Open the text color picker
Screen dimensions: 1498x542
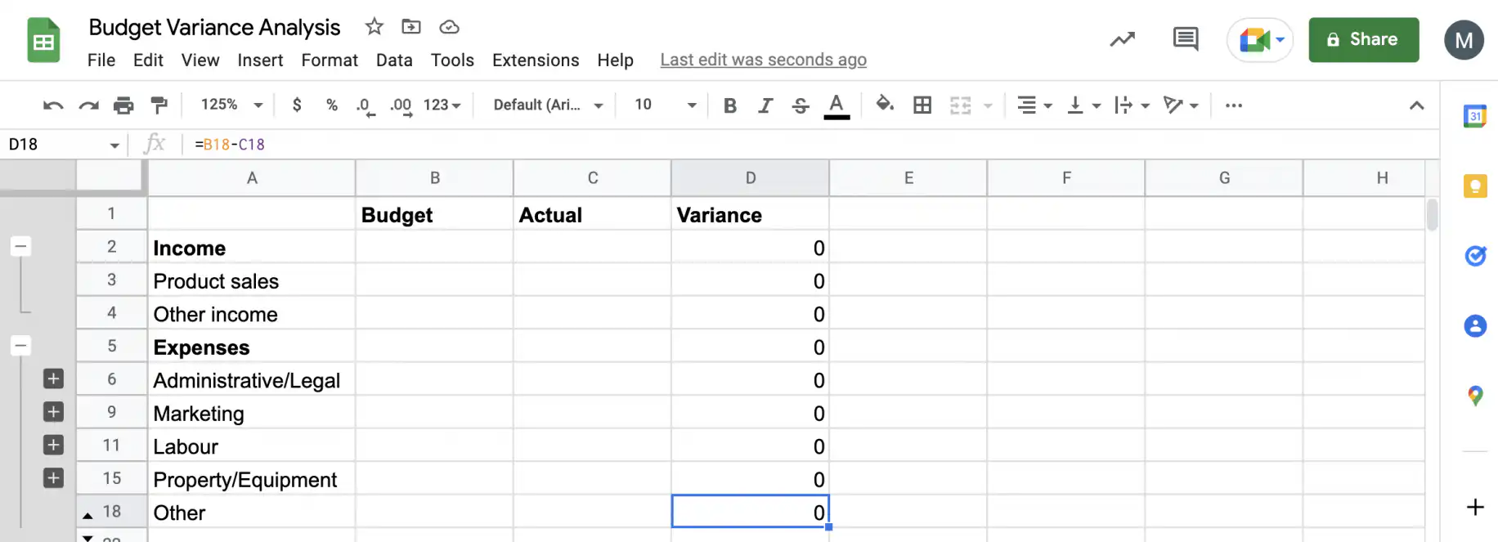pyautogui.click(x=836, y=105)
